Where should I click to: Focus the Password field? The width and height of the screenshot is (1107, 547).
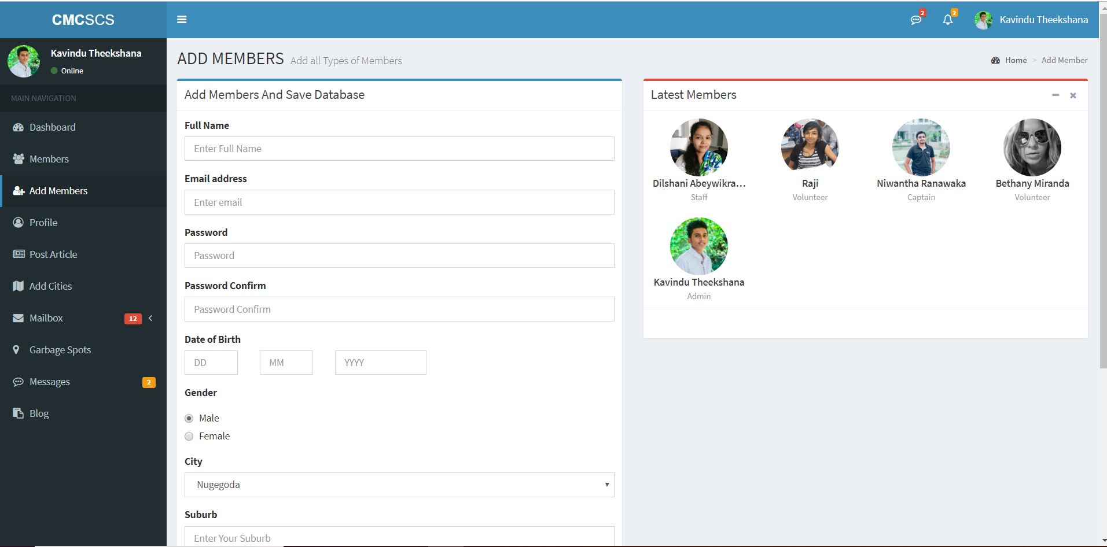(x=399, y=256)
